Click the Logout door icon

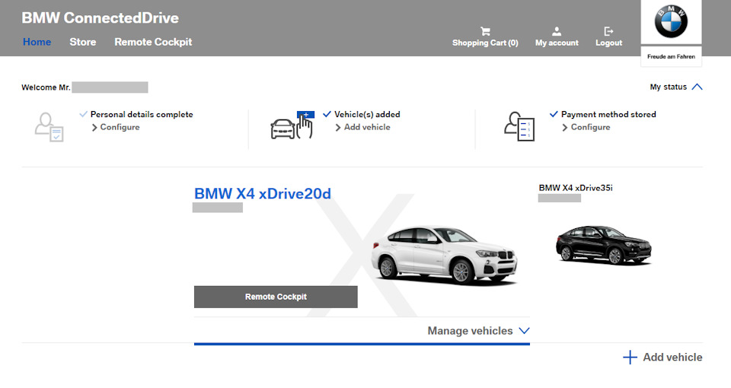[608, 31]
